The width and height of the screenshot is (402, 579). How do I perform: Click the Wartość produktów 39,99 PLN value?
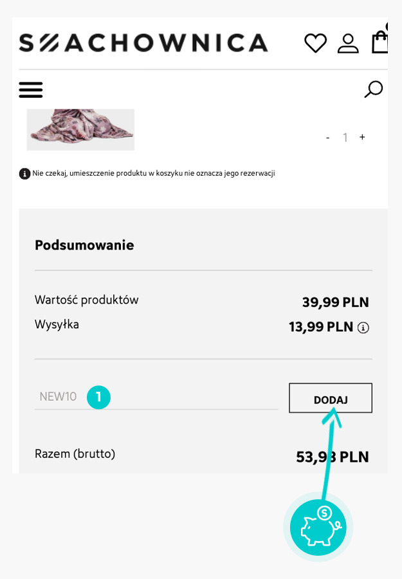click(335, 302)
